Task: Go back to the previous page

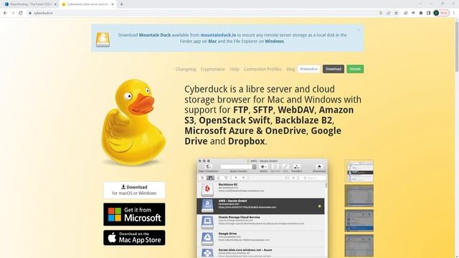Action: tap(5, 13)
